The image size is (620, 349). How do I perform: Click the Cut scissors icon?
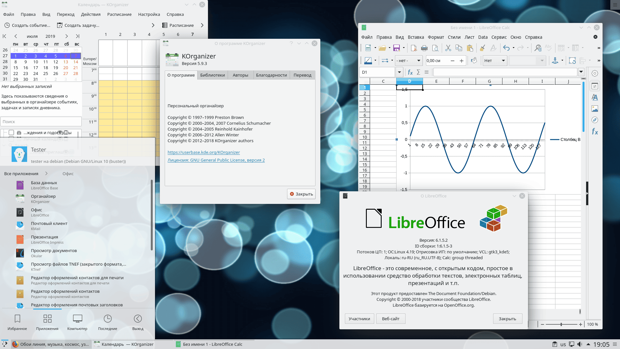[448, 48]
